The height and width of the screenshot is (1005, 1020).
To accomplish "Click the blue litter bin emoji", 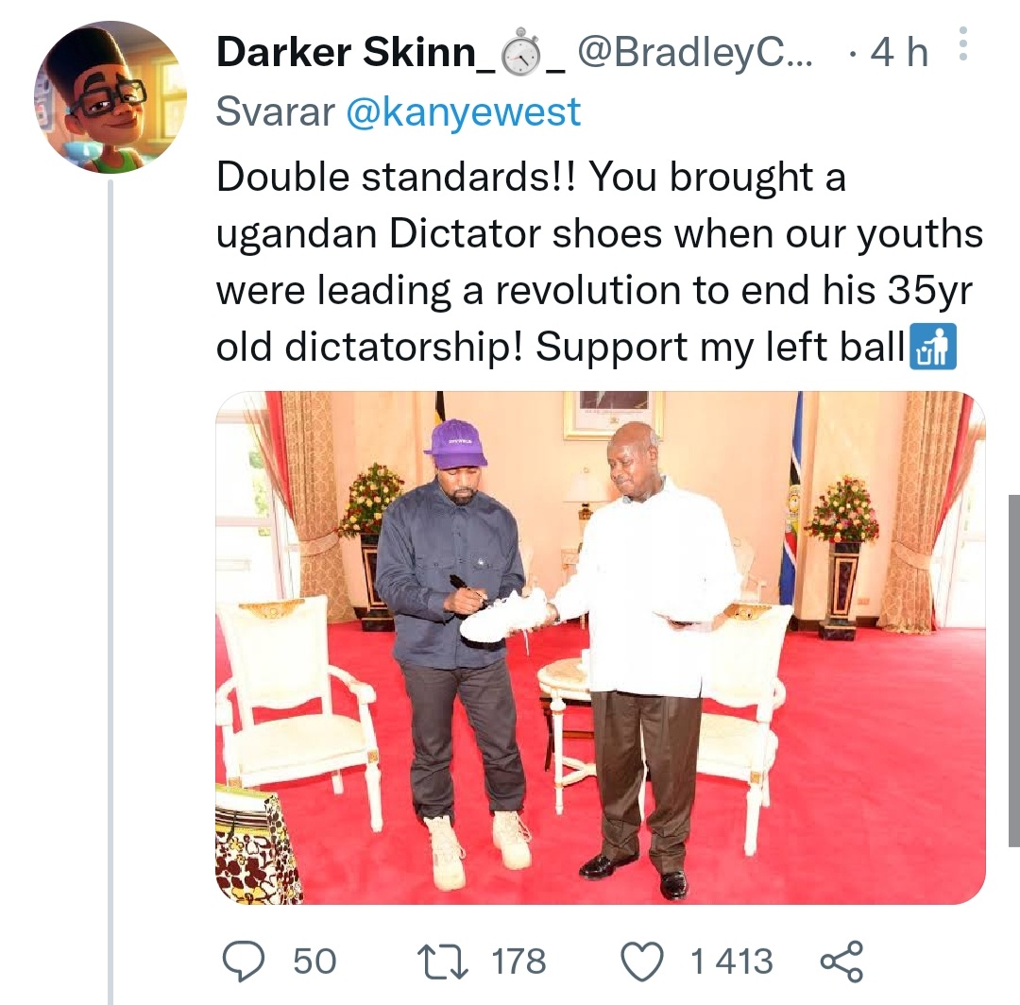I will (x=933, y=348).
